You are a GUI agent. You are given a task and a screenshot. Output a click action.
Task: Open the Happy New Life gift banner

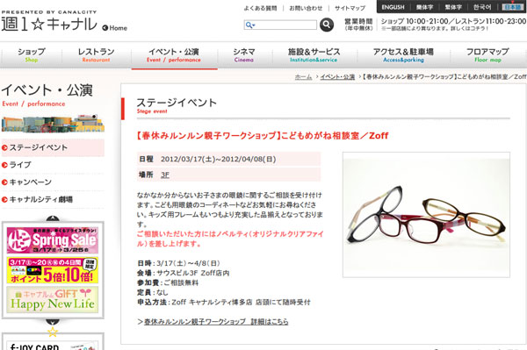click(x=53, y=300)
